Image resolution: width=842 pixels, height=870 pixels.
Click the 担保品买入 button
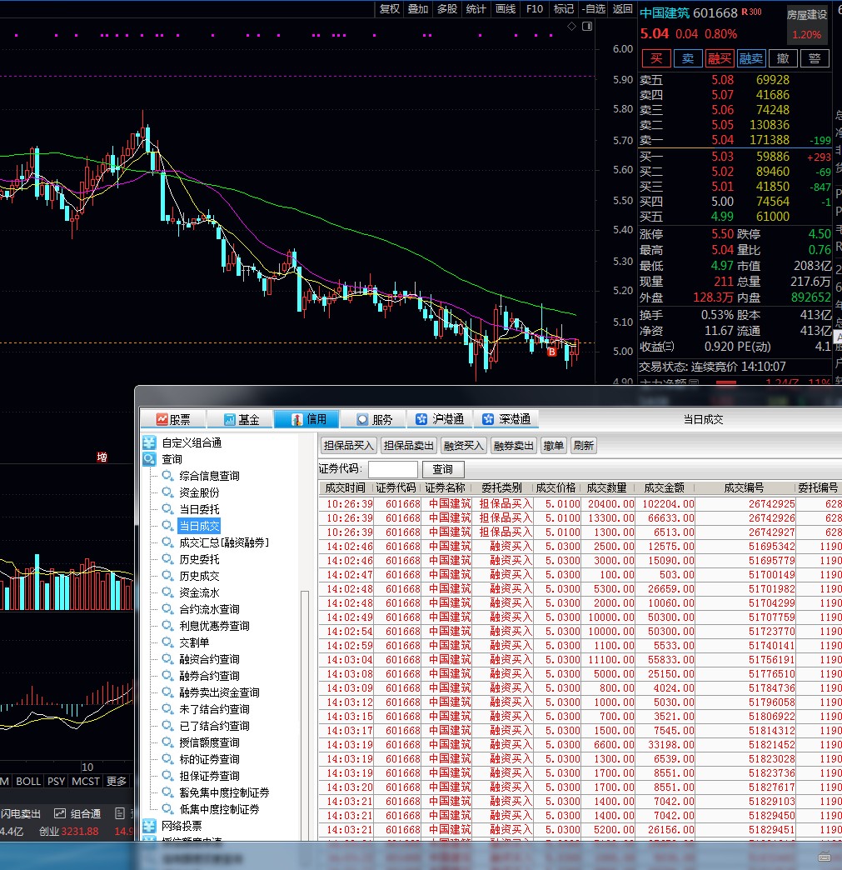coord(349,446)
